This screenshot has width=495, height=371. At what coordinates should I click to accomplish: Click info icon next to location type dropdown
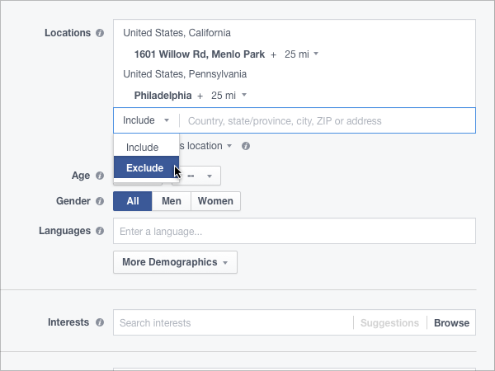tap(246, 146)
